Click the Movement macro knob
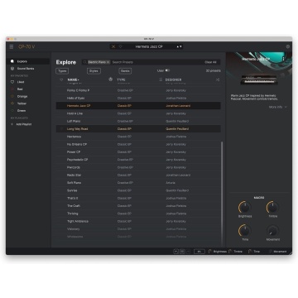298x298 pixels. pyautogui.click(x=272, y=230)
